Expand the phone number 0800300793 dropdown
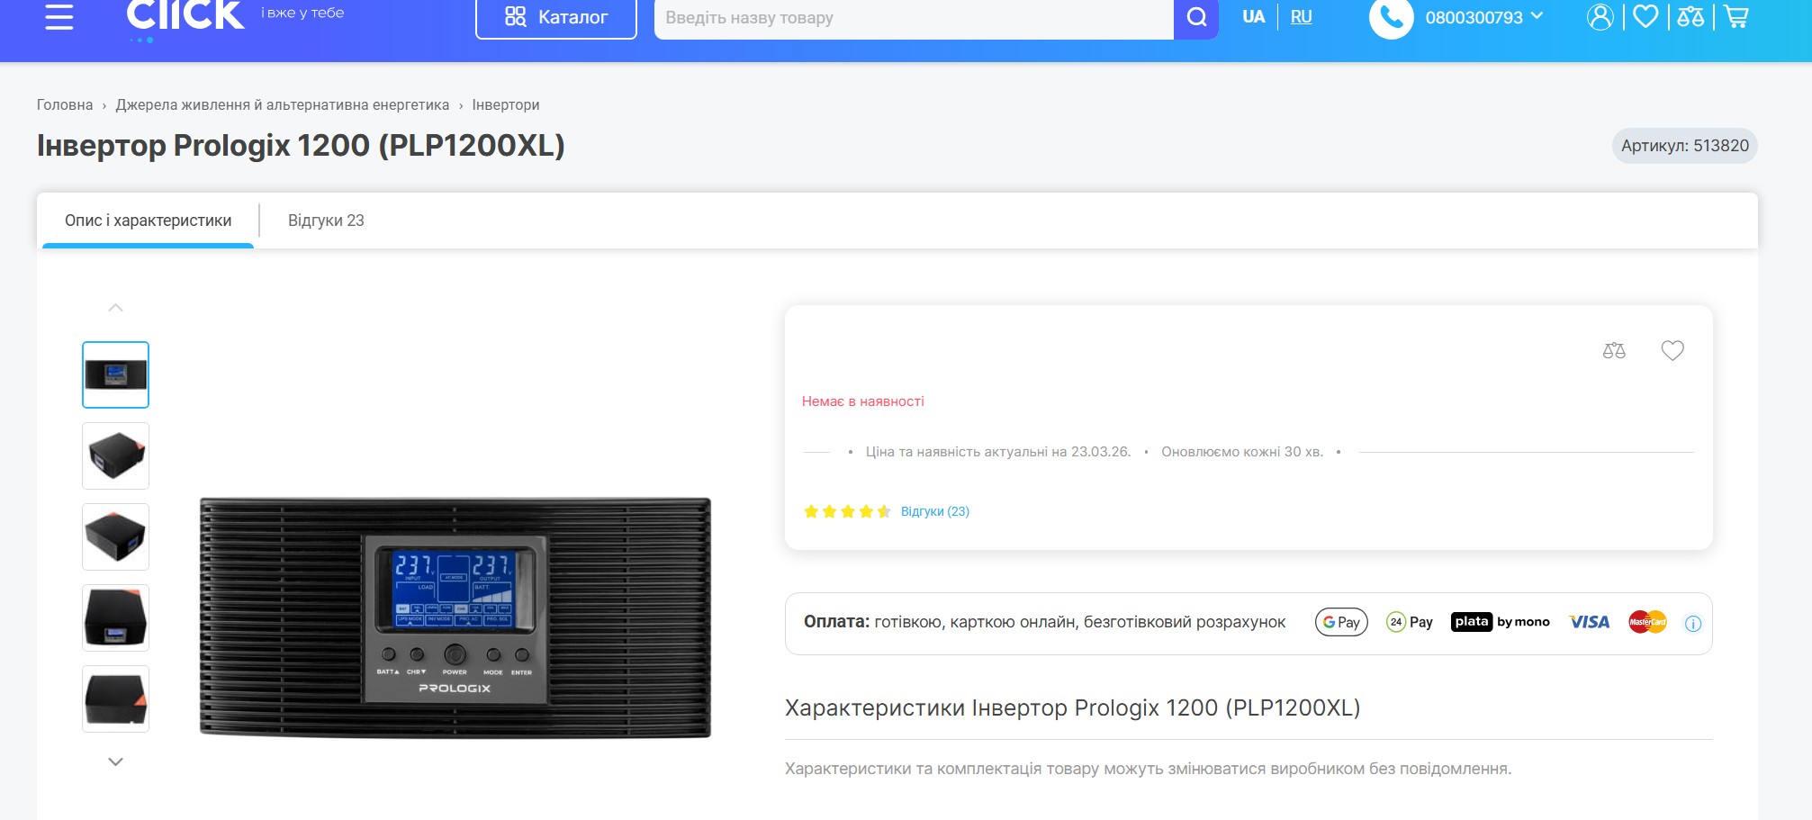 (x=1484, y=17)
